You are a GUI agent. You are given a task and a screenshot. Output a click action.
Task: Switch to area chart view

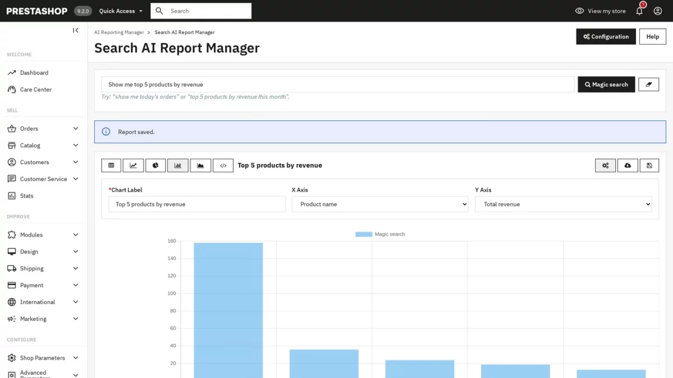[x=200, y=165]
